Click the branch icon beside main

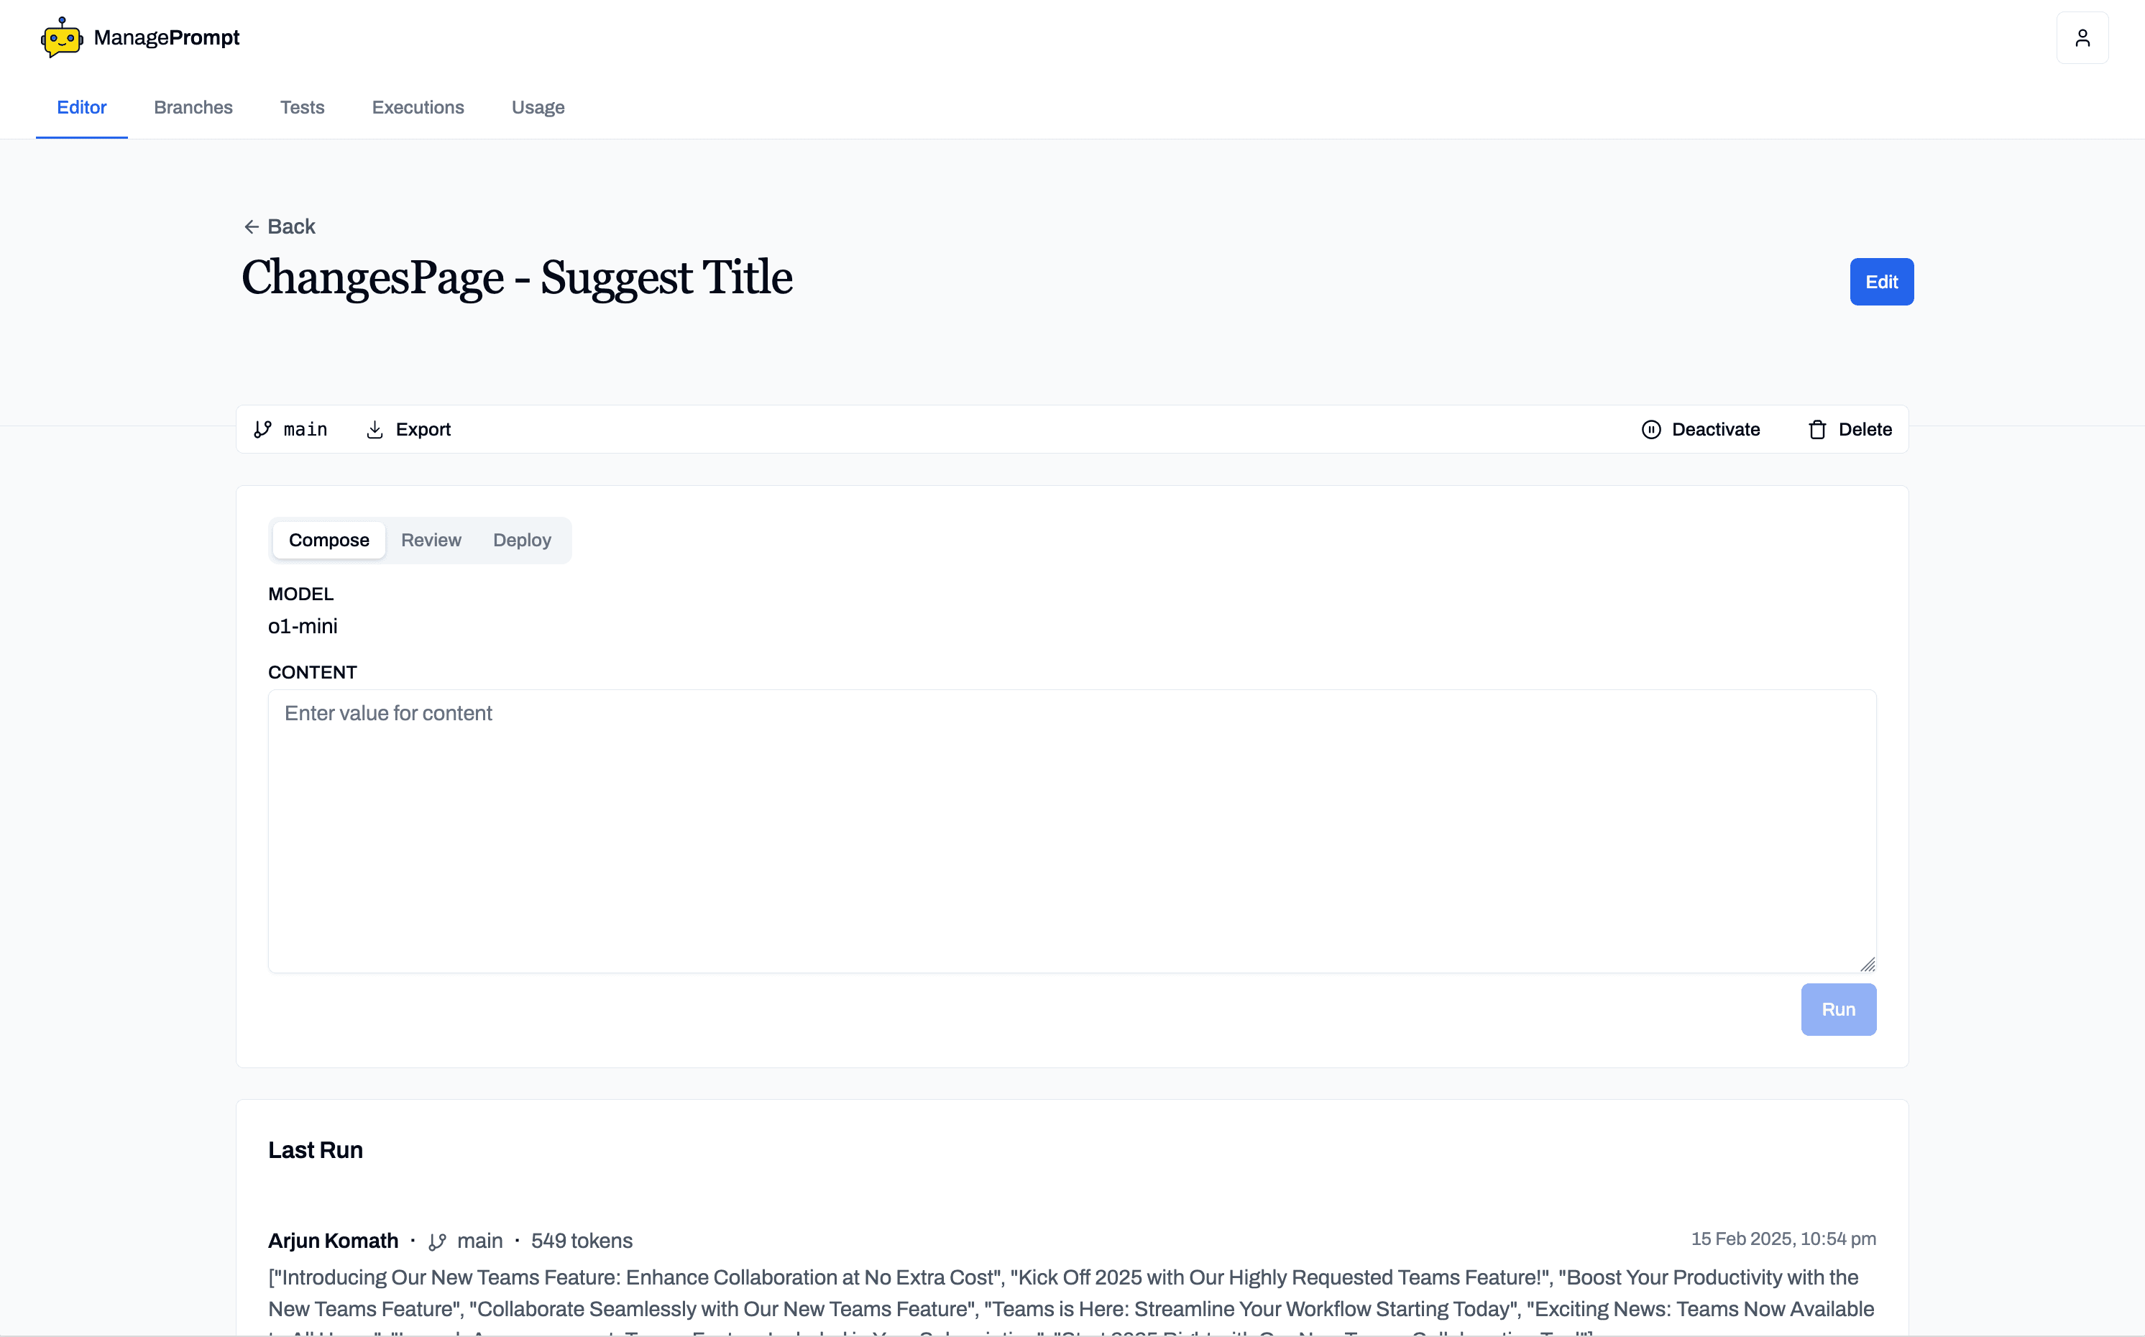pos(262,429)
